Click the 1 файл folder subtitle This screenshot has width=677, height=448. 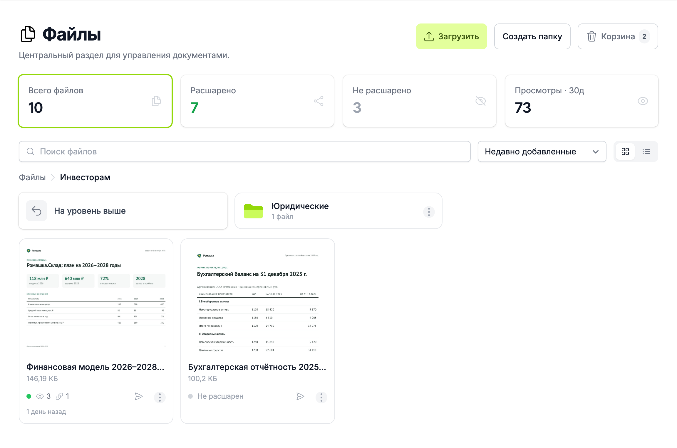(x=282, y=217)
